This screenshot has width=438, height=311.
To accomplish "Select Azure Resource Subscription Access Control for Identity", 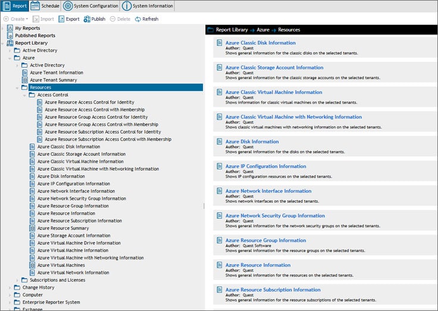I will tap(103, 132).
